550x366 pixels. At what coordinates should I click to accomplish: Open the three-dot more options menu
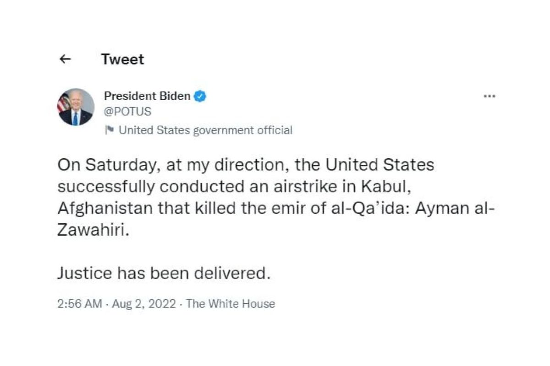pyautogui.click(x=489, y=97)
